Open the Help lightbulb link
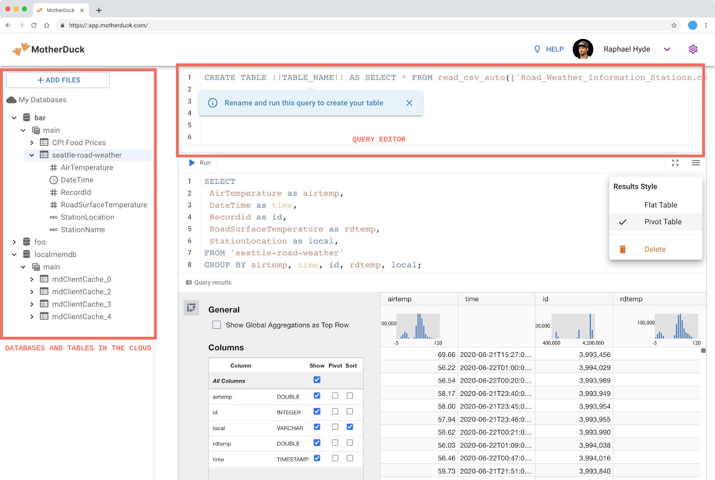This screenshot has height=480, width=715. pyautogui.click(x=549, y=49)
